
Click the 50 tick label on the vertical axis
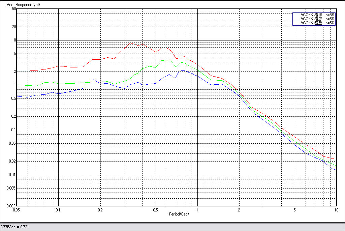click(14, 9)
